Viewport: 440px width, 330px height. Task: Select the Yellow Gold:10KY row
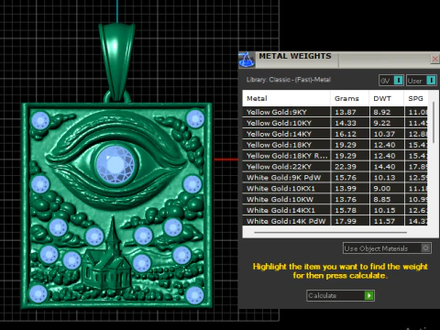pos(335,123)
